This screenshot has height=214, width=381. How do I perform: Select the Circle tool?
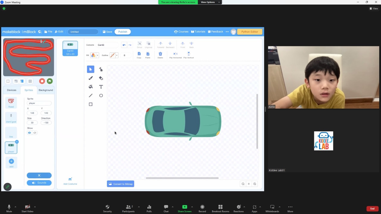click(x=101, y=95)
